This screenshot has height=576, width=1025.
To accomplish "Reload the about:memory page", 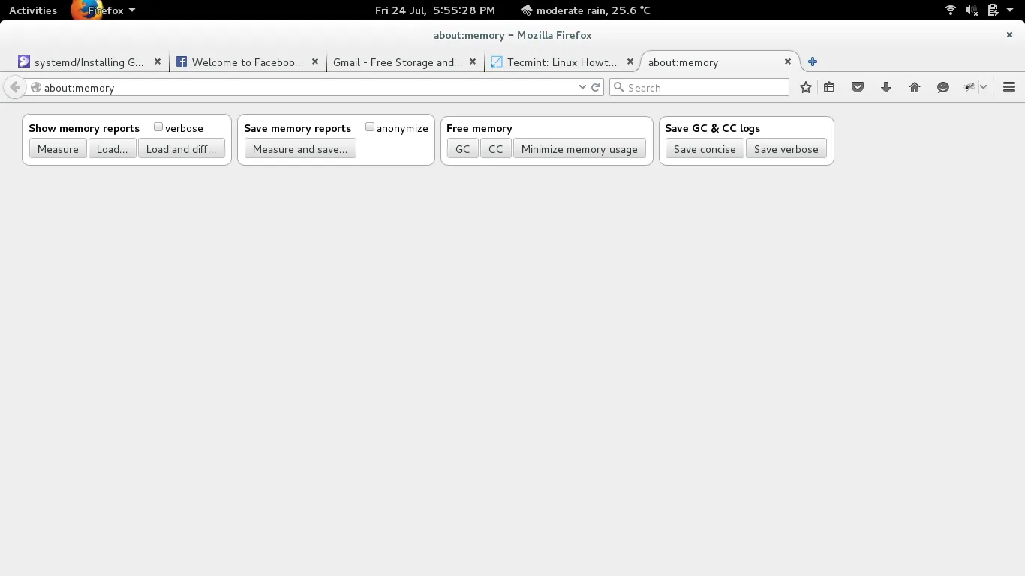I will (x=595, y=87).
